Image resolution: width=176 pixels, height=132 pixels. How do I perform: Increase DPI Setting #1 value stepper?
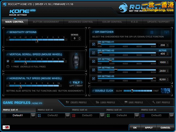(167, 44)
